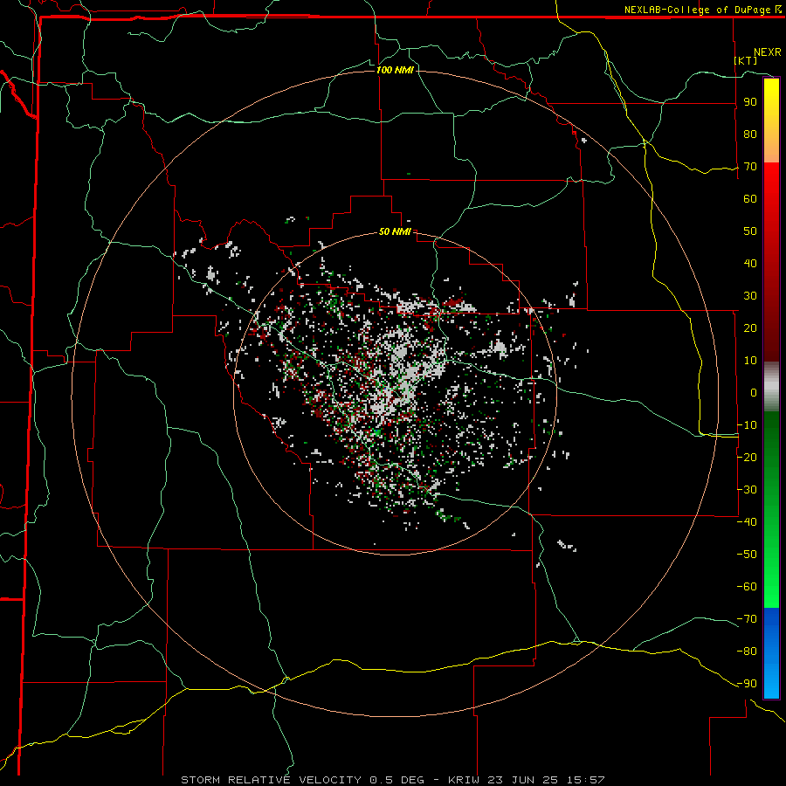Click the 50 value on the velocity scale
786x786 pixels.
pos(750,231)
